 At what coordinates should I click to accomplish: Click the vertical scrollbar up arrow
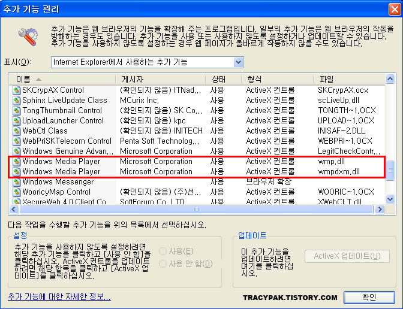click(390, 79)
